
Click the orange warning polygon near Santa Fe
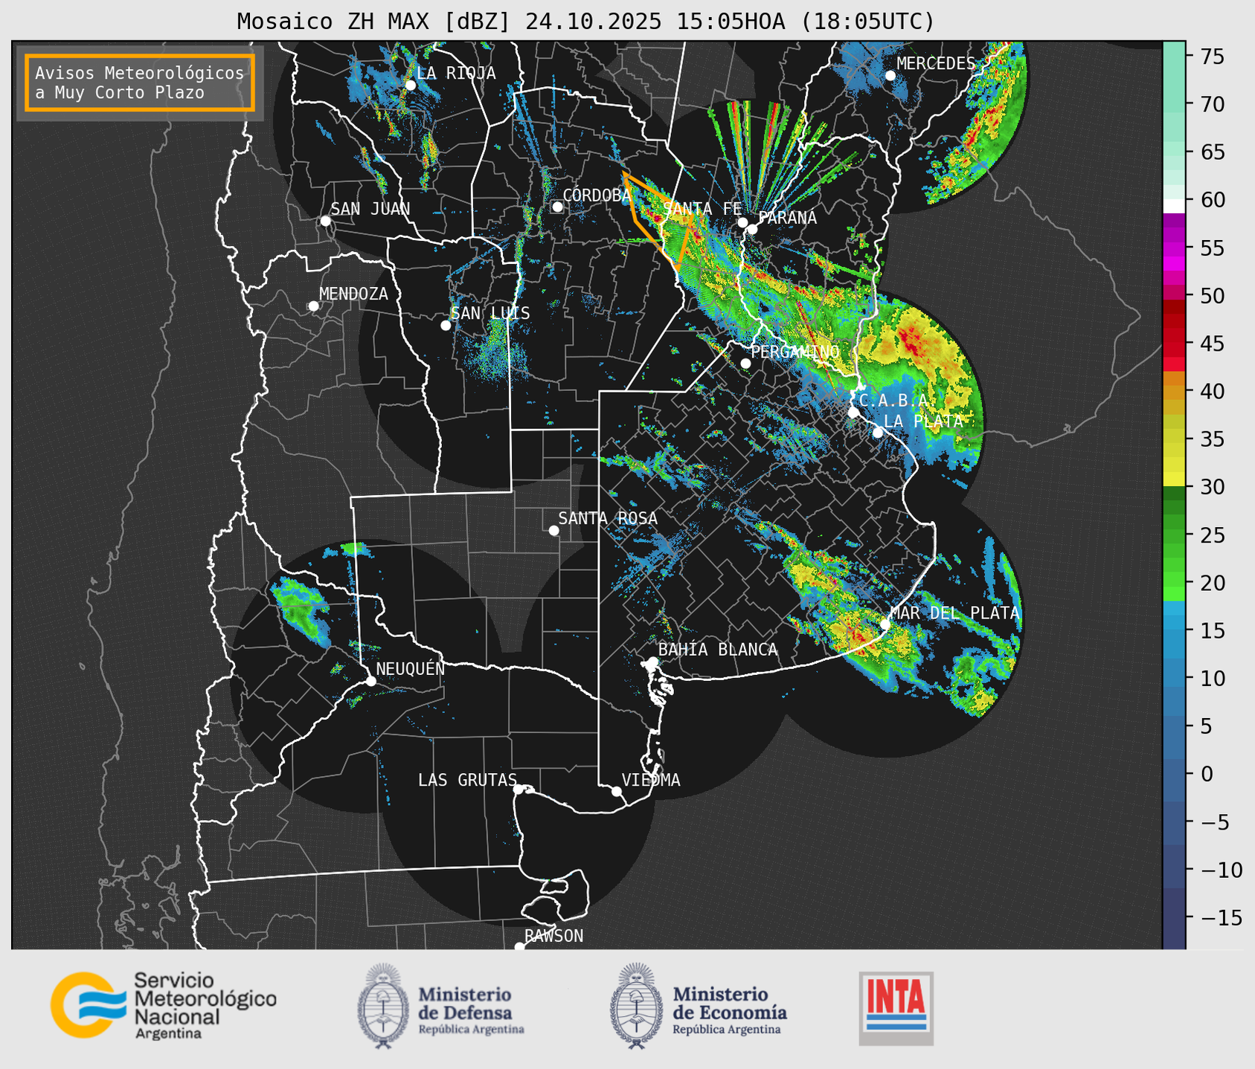(658, 220)
